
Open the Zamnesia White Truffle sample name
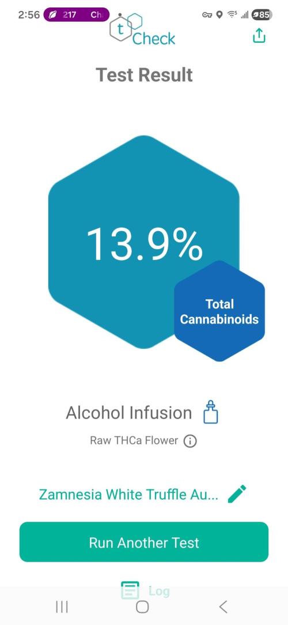point(128,495)
